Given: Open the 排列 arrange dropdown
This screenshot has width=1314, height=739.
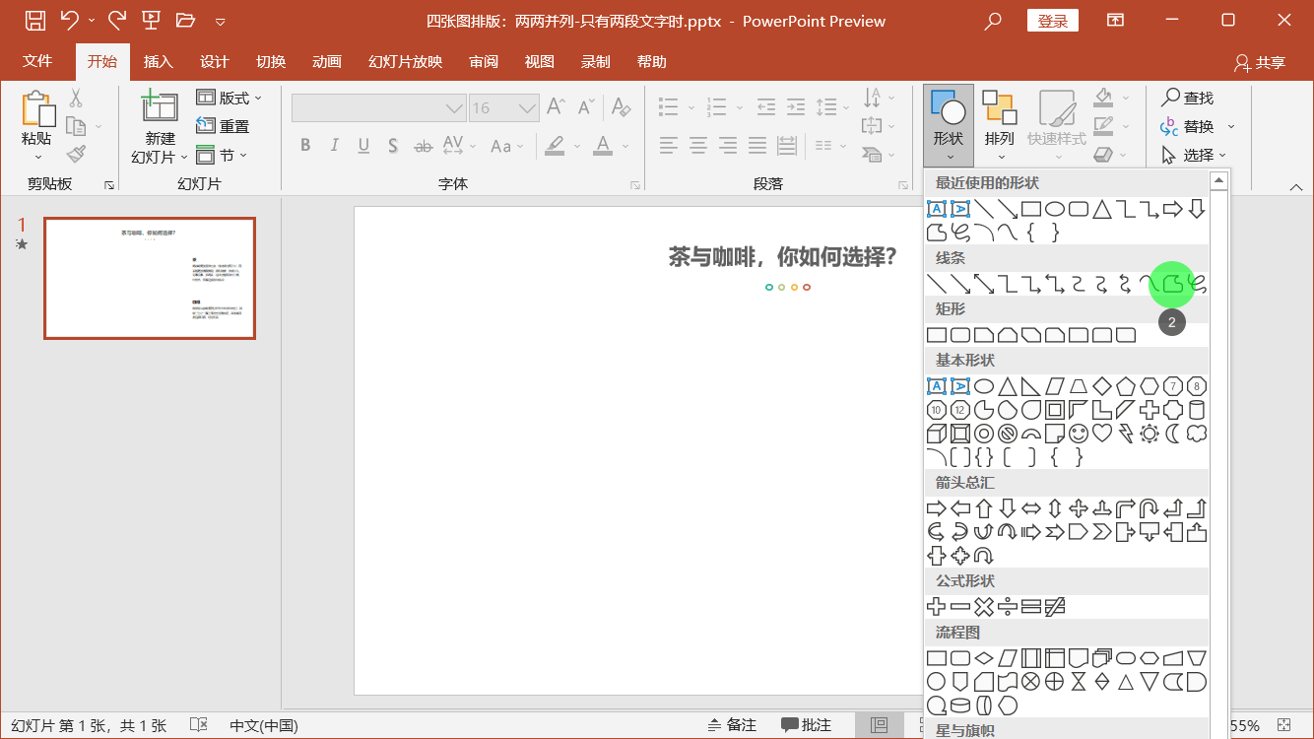Looking at the screenshot, I should [1000, 126].
